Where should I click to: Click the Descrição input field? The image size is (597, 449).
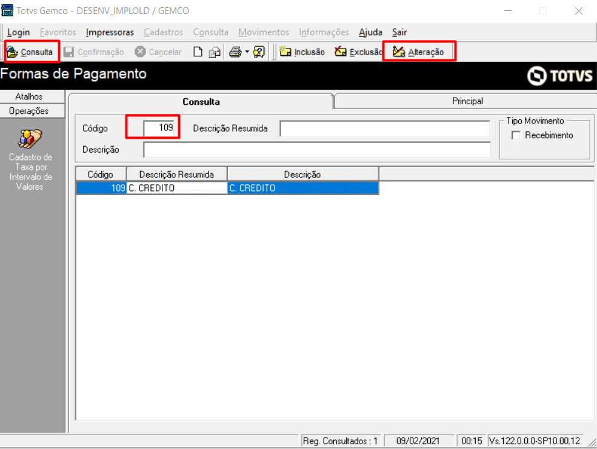[x=317, y=150]
